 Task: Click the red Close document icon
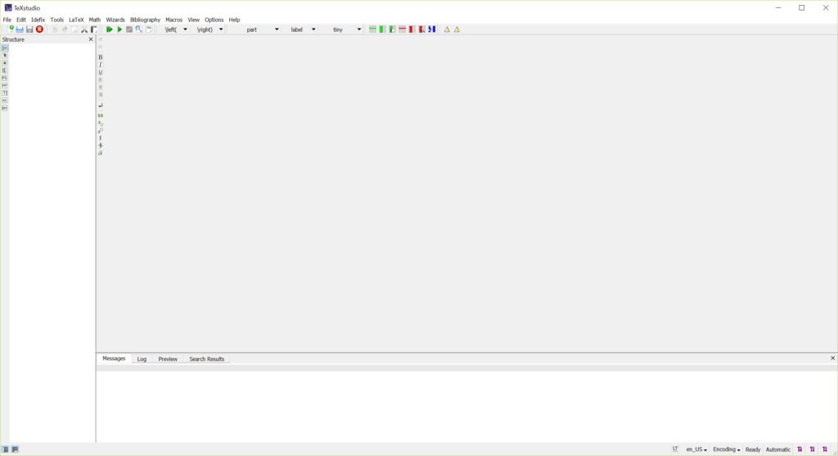[x=39, y=29]
